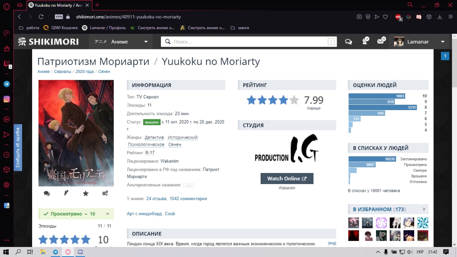Open GX Control speedometer in sidebar
Image resolution: width=457 pixels, height=257 pixels.
6,33
